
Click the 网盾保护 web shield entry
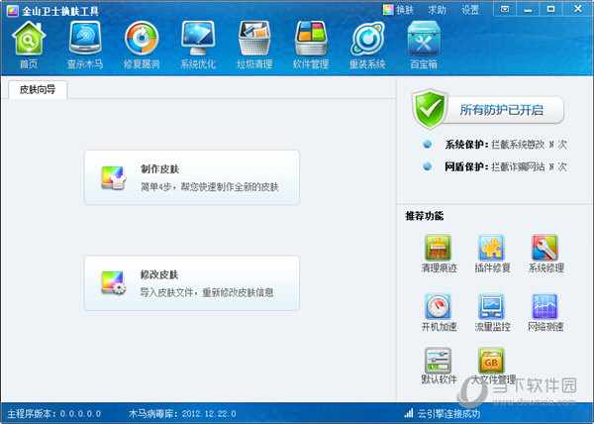pyautogui.click(x=506, y=166)
